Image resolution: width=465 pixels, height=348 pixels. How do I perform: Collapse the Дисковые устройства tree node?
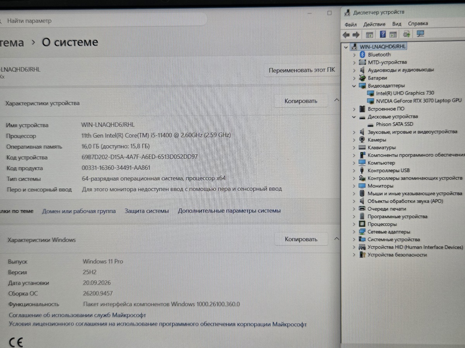tap(354, 117)
